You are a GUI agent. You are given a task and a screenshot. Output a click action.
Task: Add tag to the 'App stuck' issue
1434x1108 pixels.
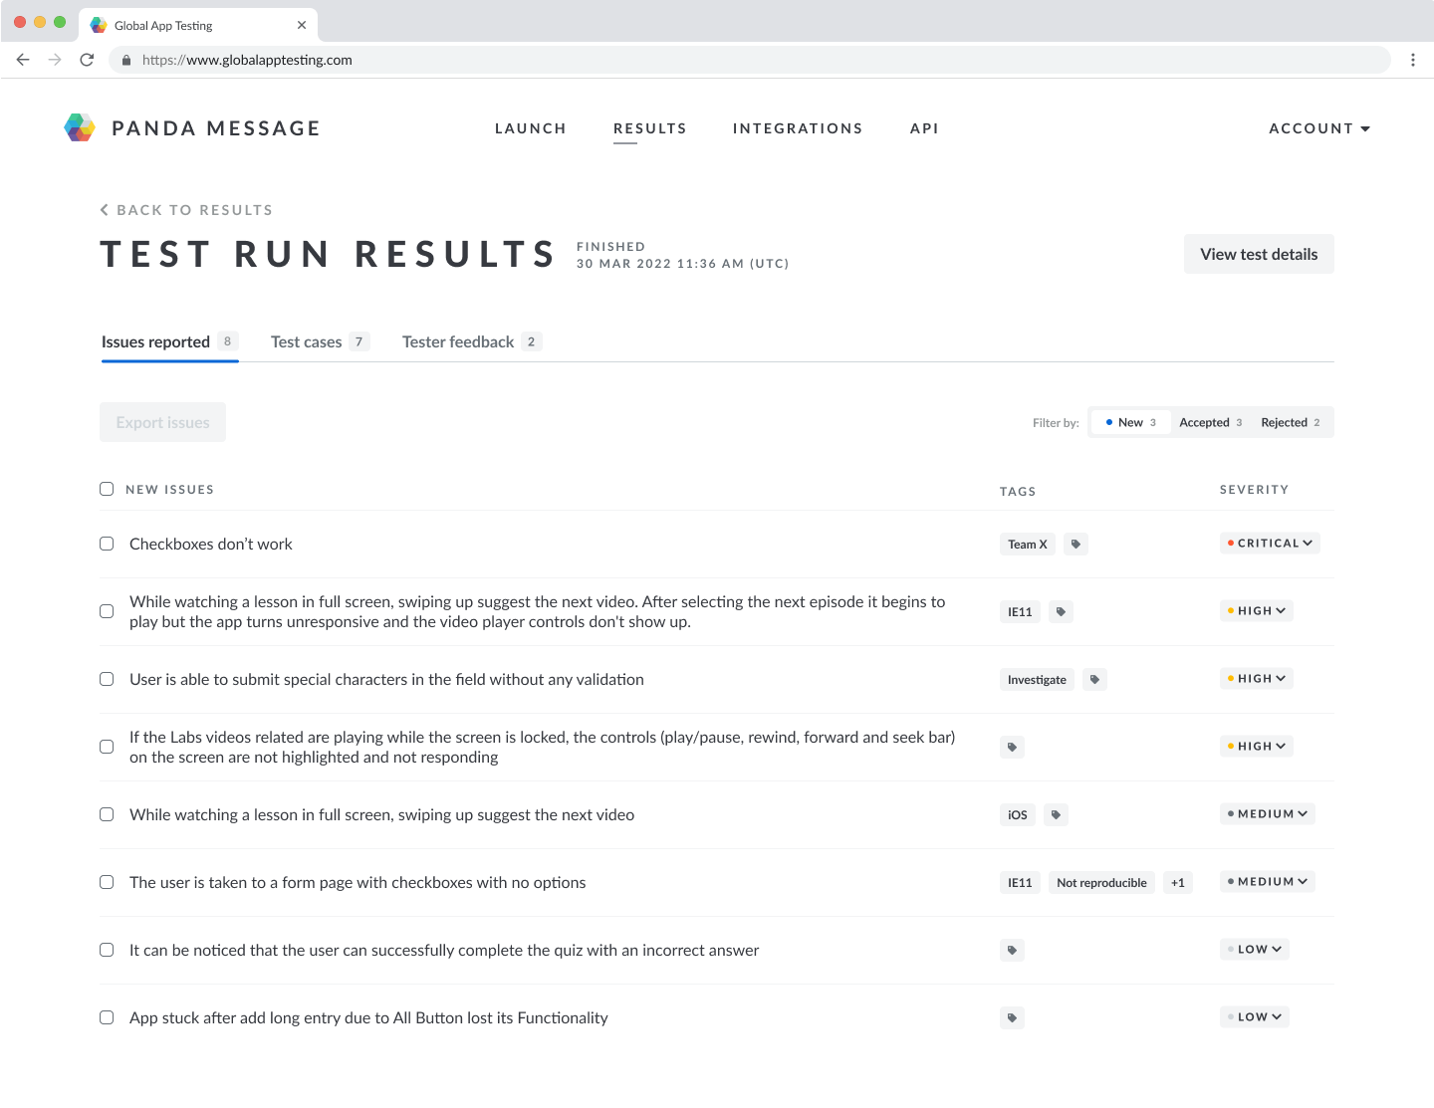point(1012,1017)
